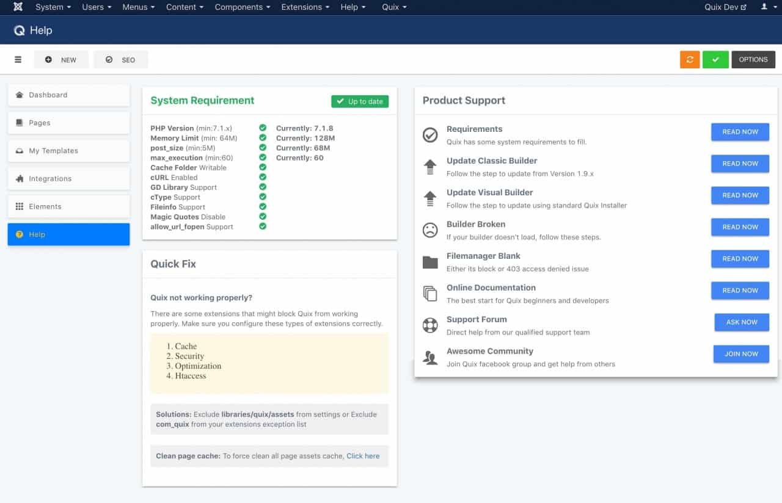The image size is (782, 503).
Task: Click the 'Currently: 68M' text
Action: (x=303, y=148)
